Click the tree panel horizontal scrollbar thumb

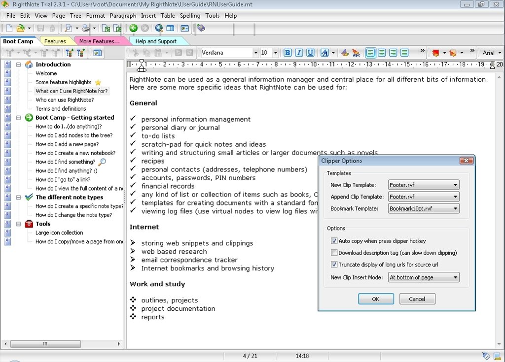point(45,344)
